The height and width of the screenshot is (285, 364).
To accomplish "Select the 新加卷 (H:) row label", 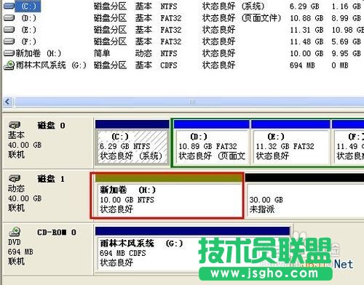I will (39, 53).
